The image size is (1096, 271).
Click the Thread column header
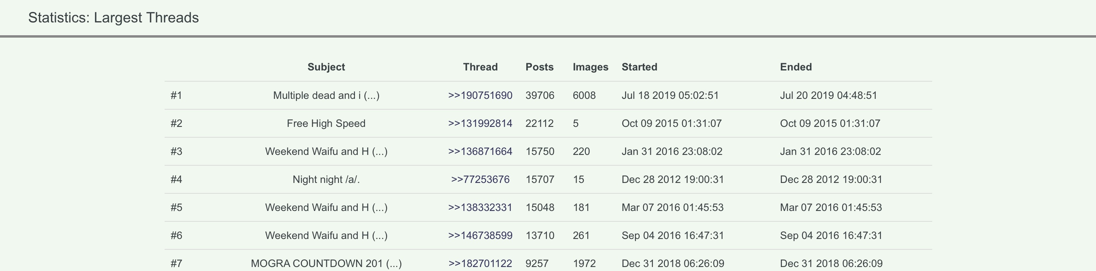tap(480, 67)
